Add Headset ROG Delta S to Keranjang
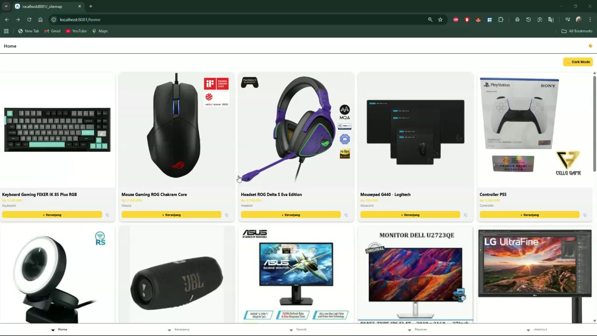The height and width of the screenshot is (336, 597). [x=291, y=215]
